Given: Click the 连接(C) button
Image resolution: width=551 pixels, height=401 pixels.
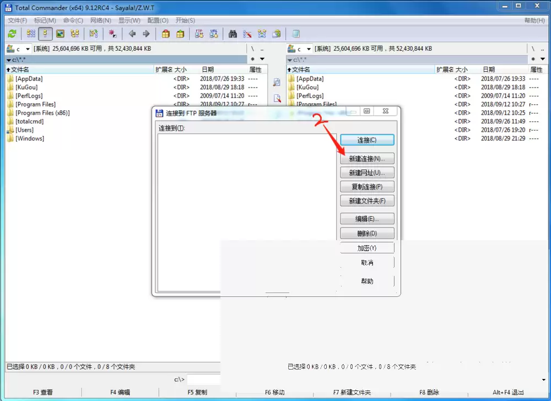Looking at the screenshot, I should click(x=367, y=140).
